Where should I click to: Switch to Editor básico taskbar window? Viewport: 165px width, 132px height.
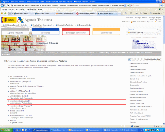pos(59,130)
